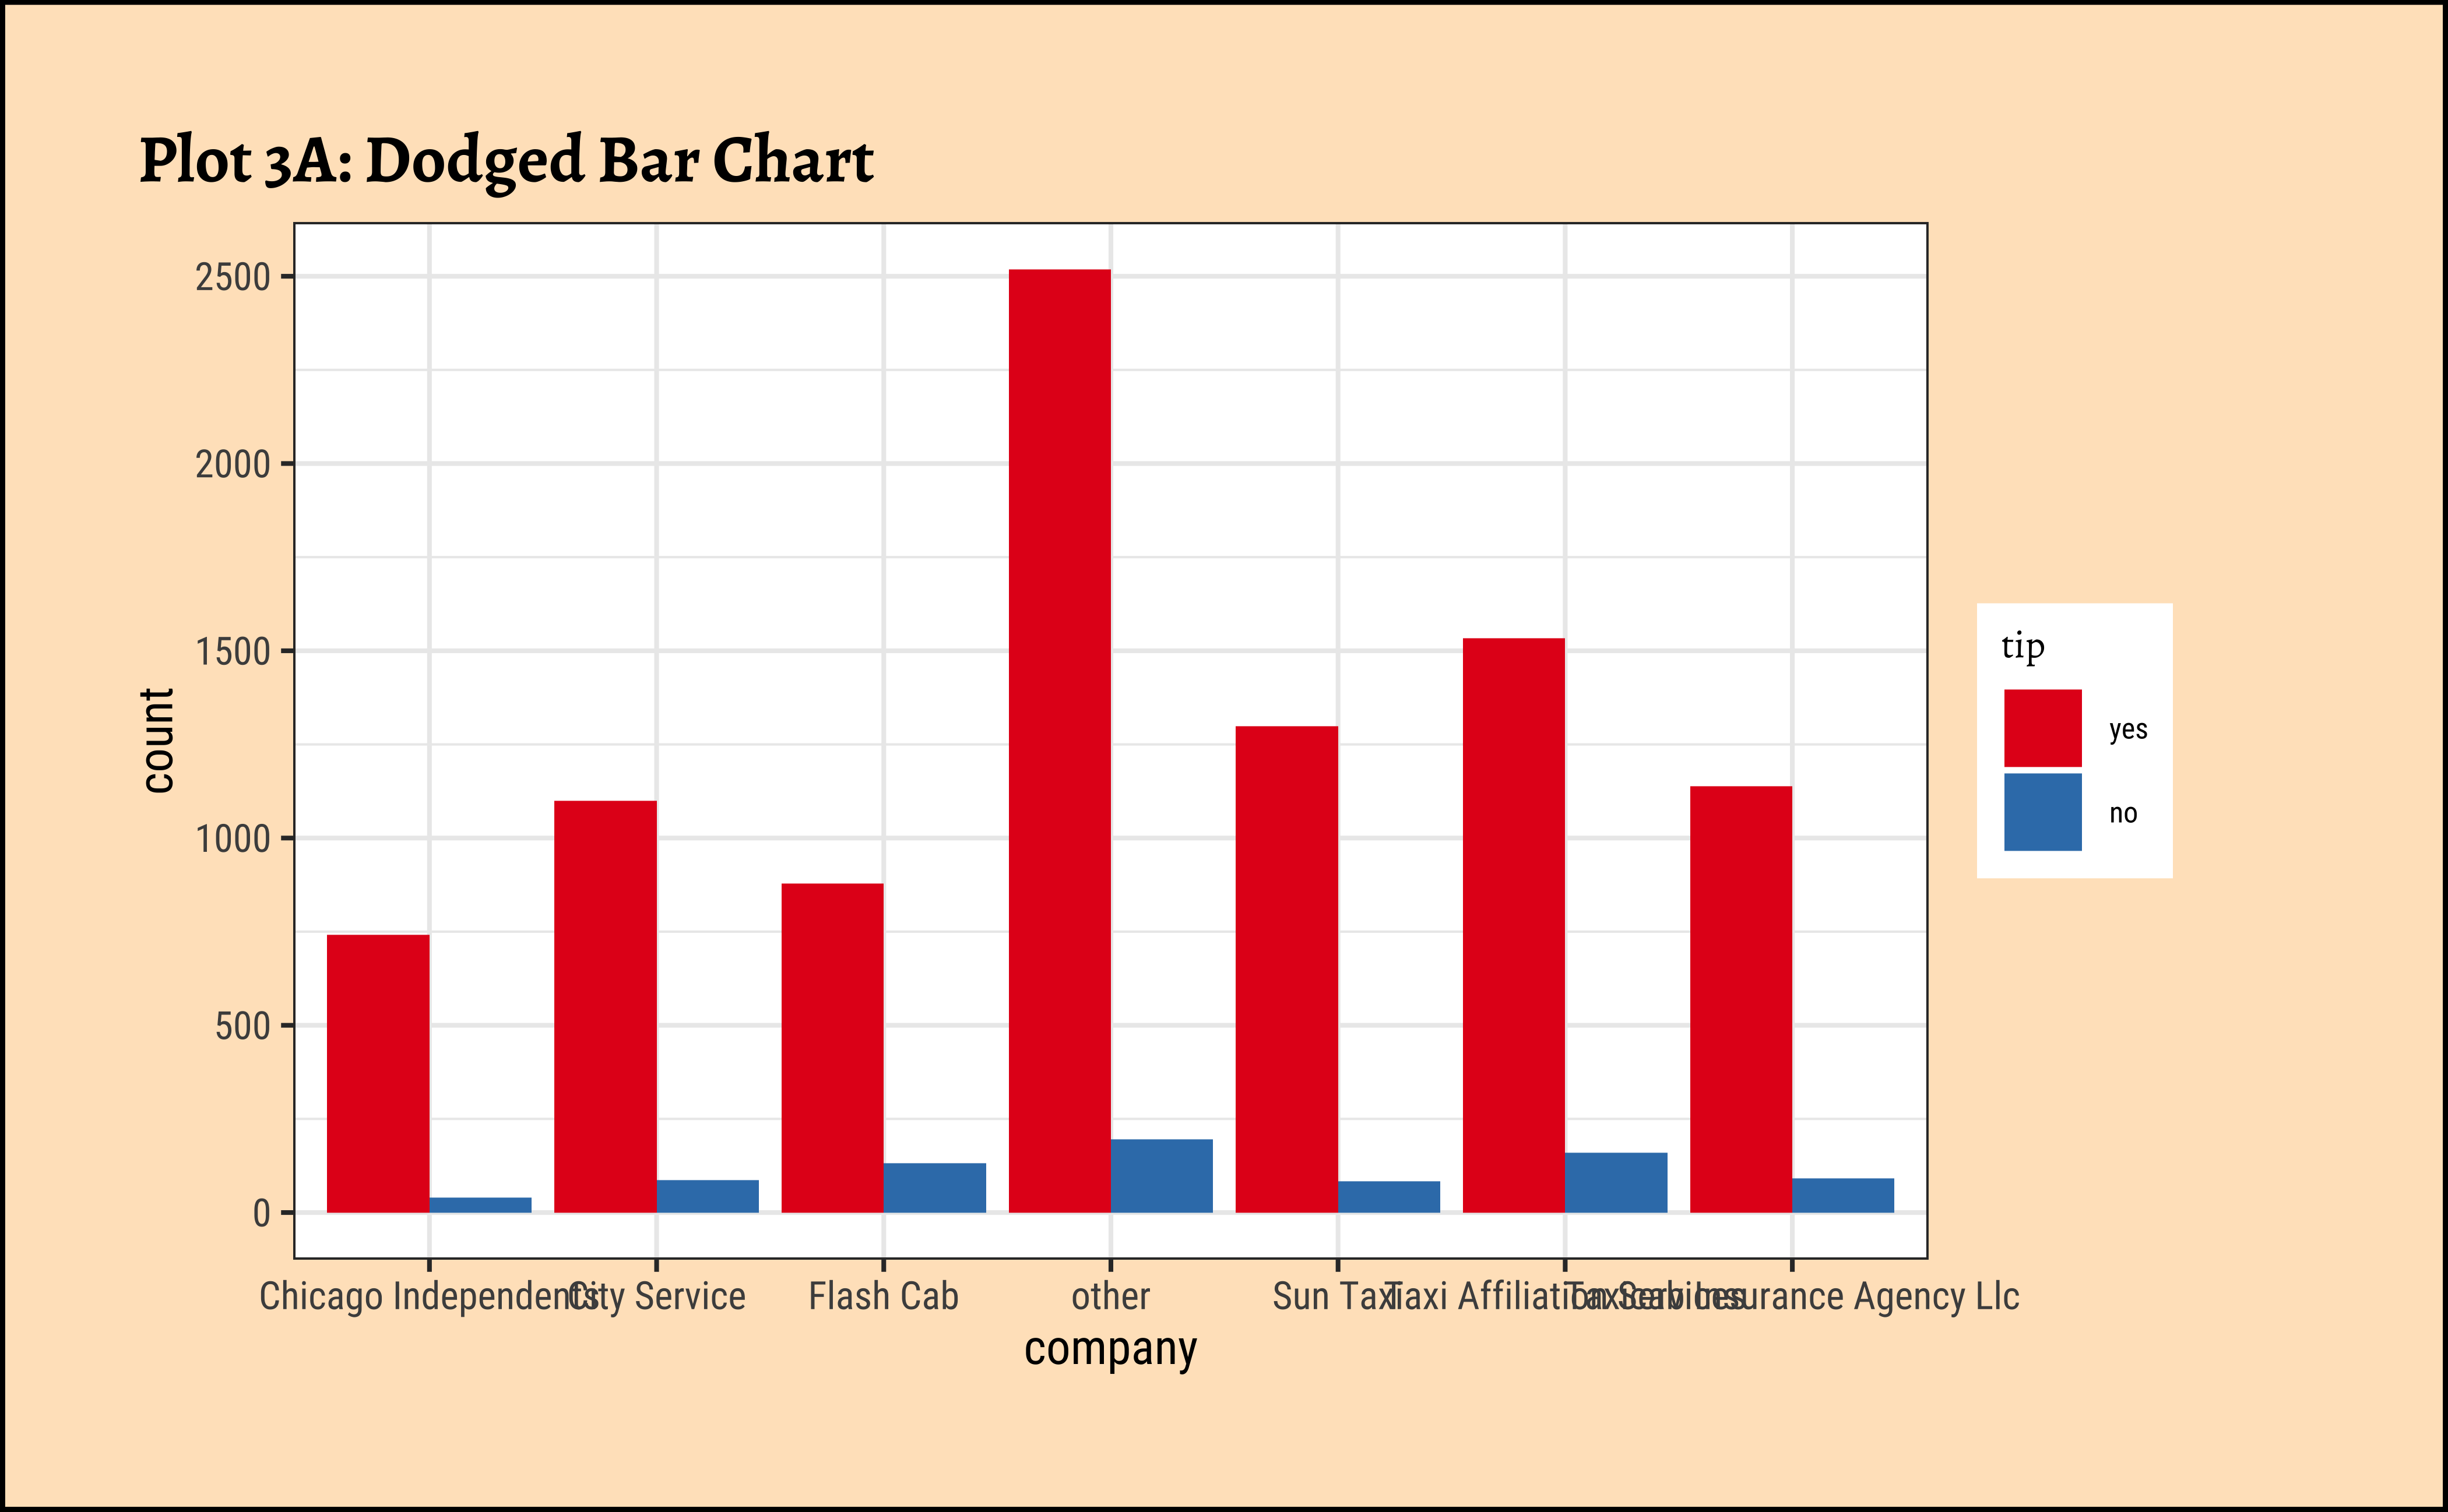Click the rightmost red bar in the chart
Screen dimensions: 2448x1512
tap(1740, 999)
